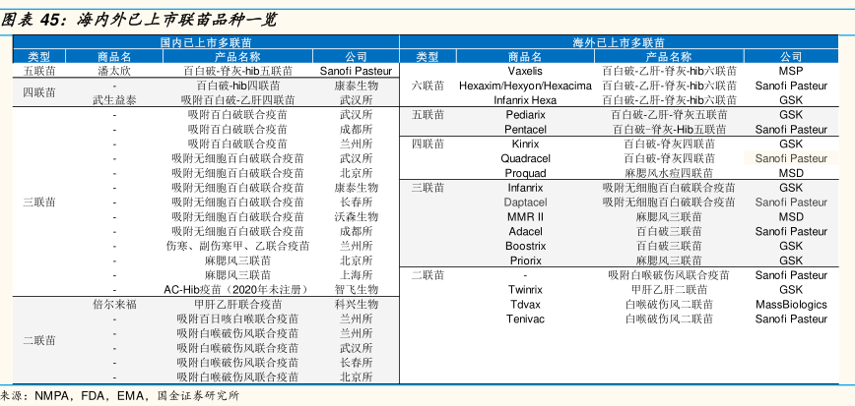Viewport: 855px width, 406px height.
Task: Select the 武生益泰 cell
Action: [114, 100]
